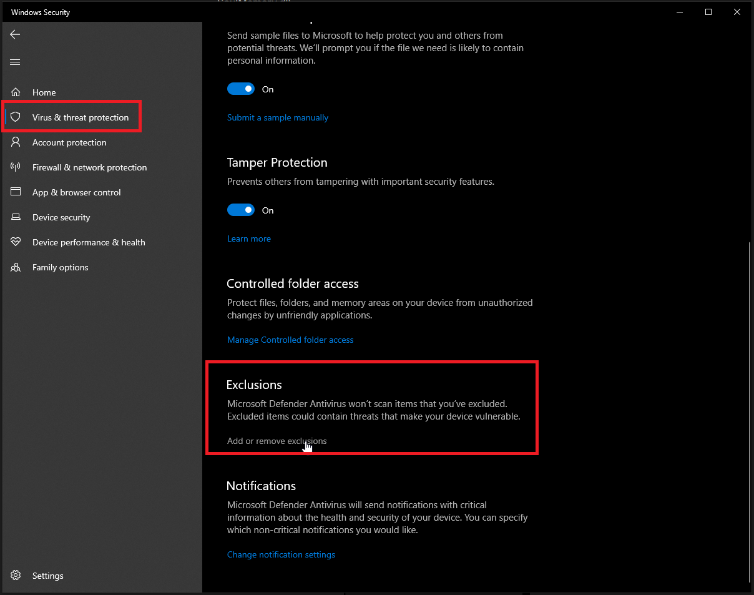The image size is (754, 595).
Task: Click the Home house icon
Action: coord(16,92)
